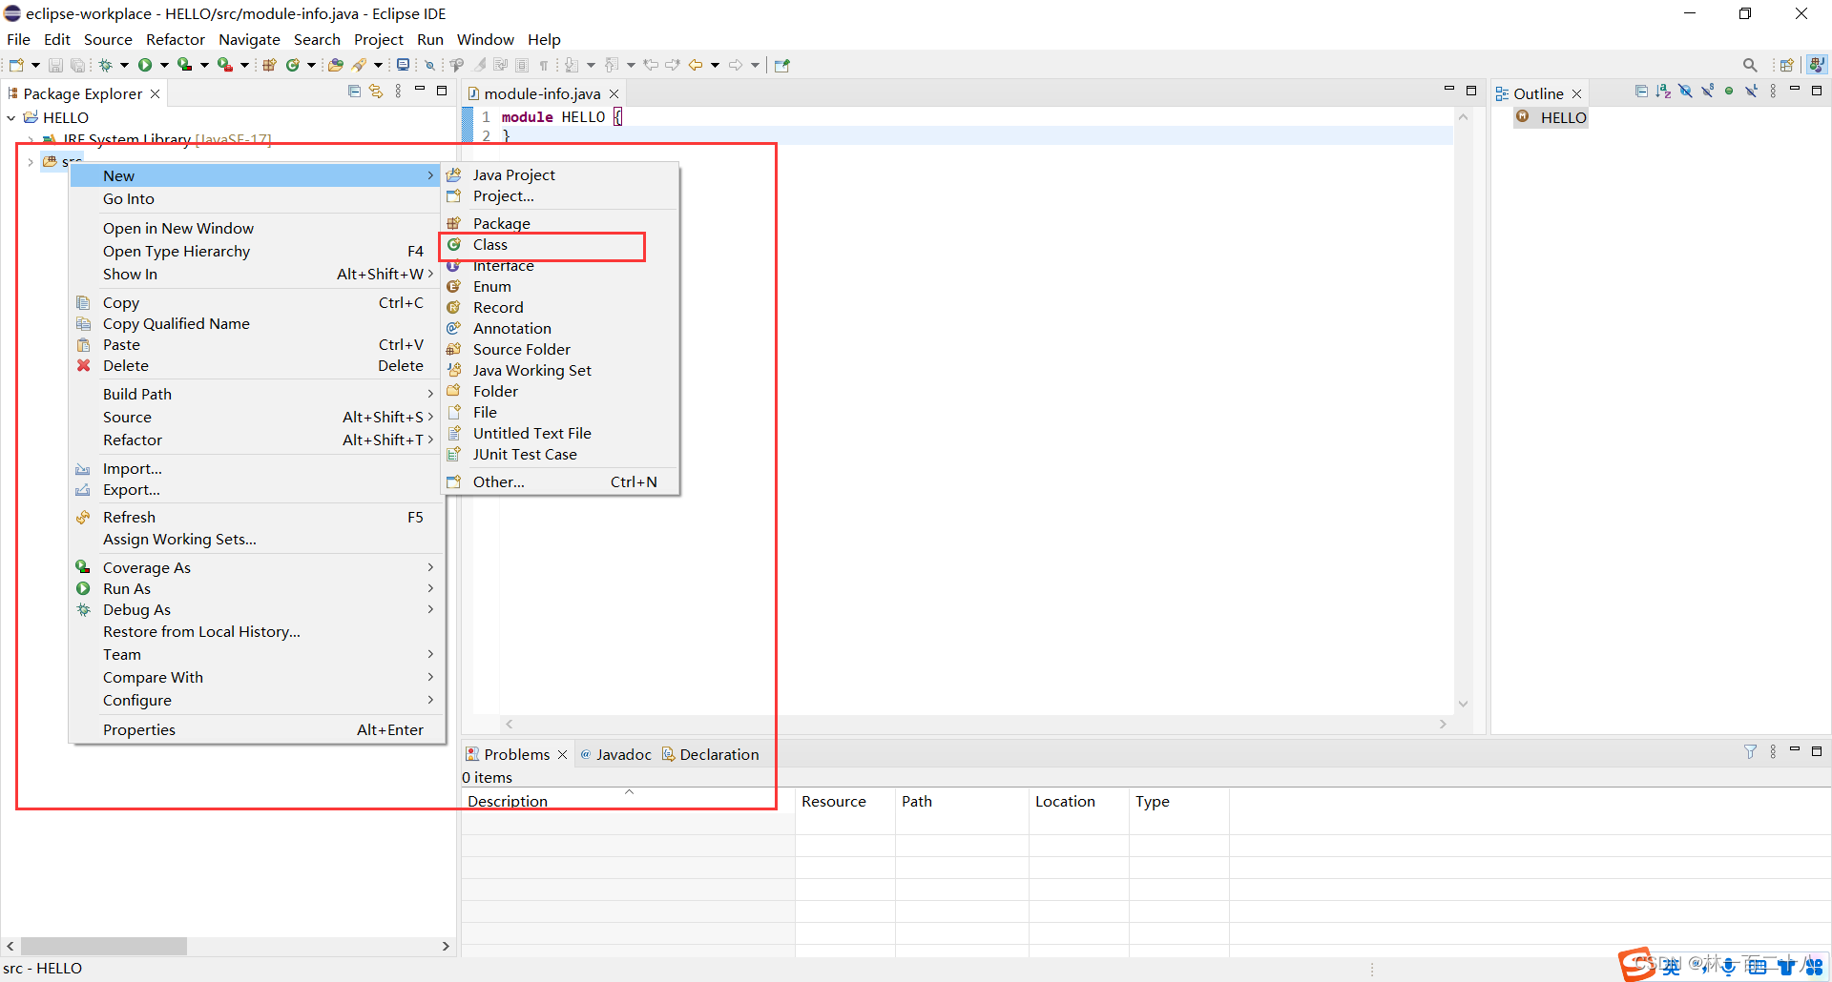Image resolution: width=1832 pixels, height=982 pixels.
Task: Open dropdown next to External Tools icon
Action: pyautogui.click(x=244, y=65)
